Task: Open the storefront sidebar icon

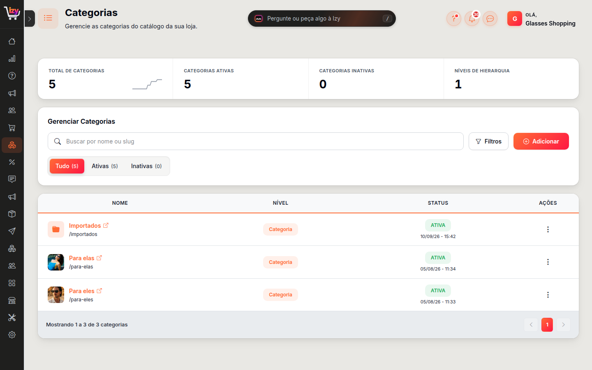Action: point(12,300)
